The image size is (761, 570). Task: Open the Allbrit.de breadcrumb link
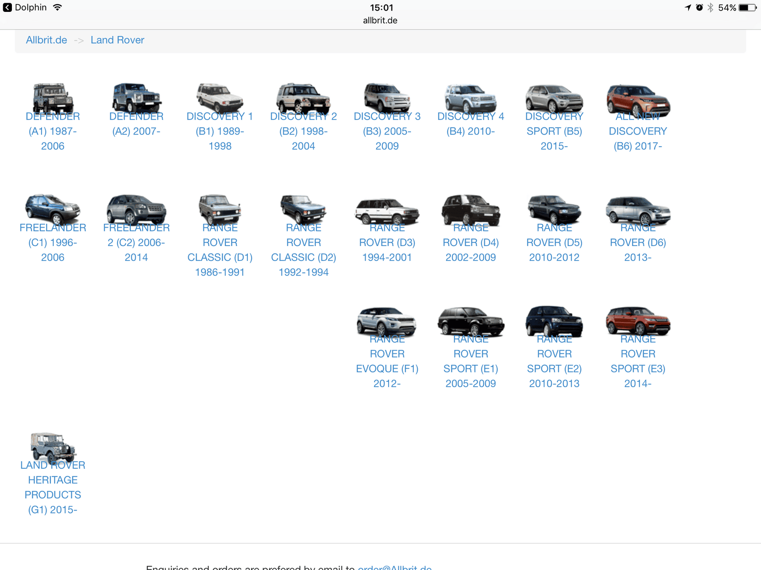pyautogui.click(x=47, y=40)
